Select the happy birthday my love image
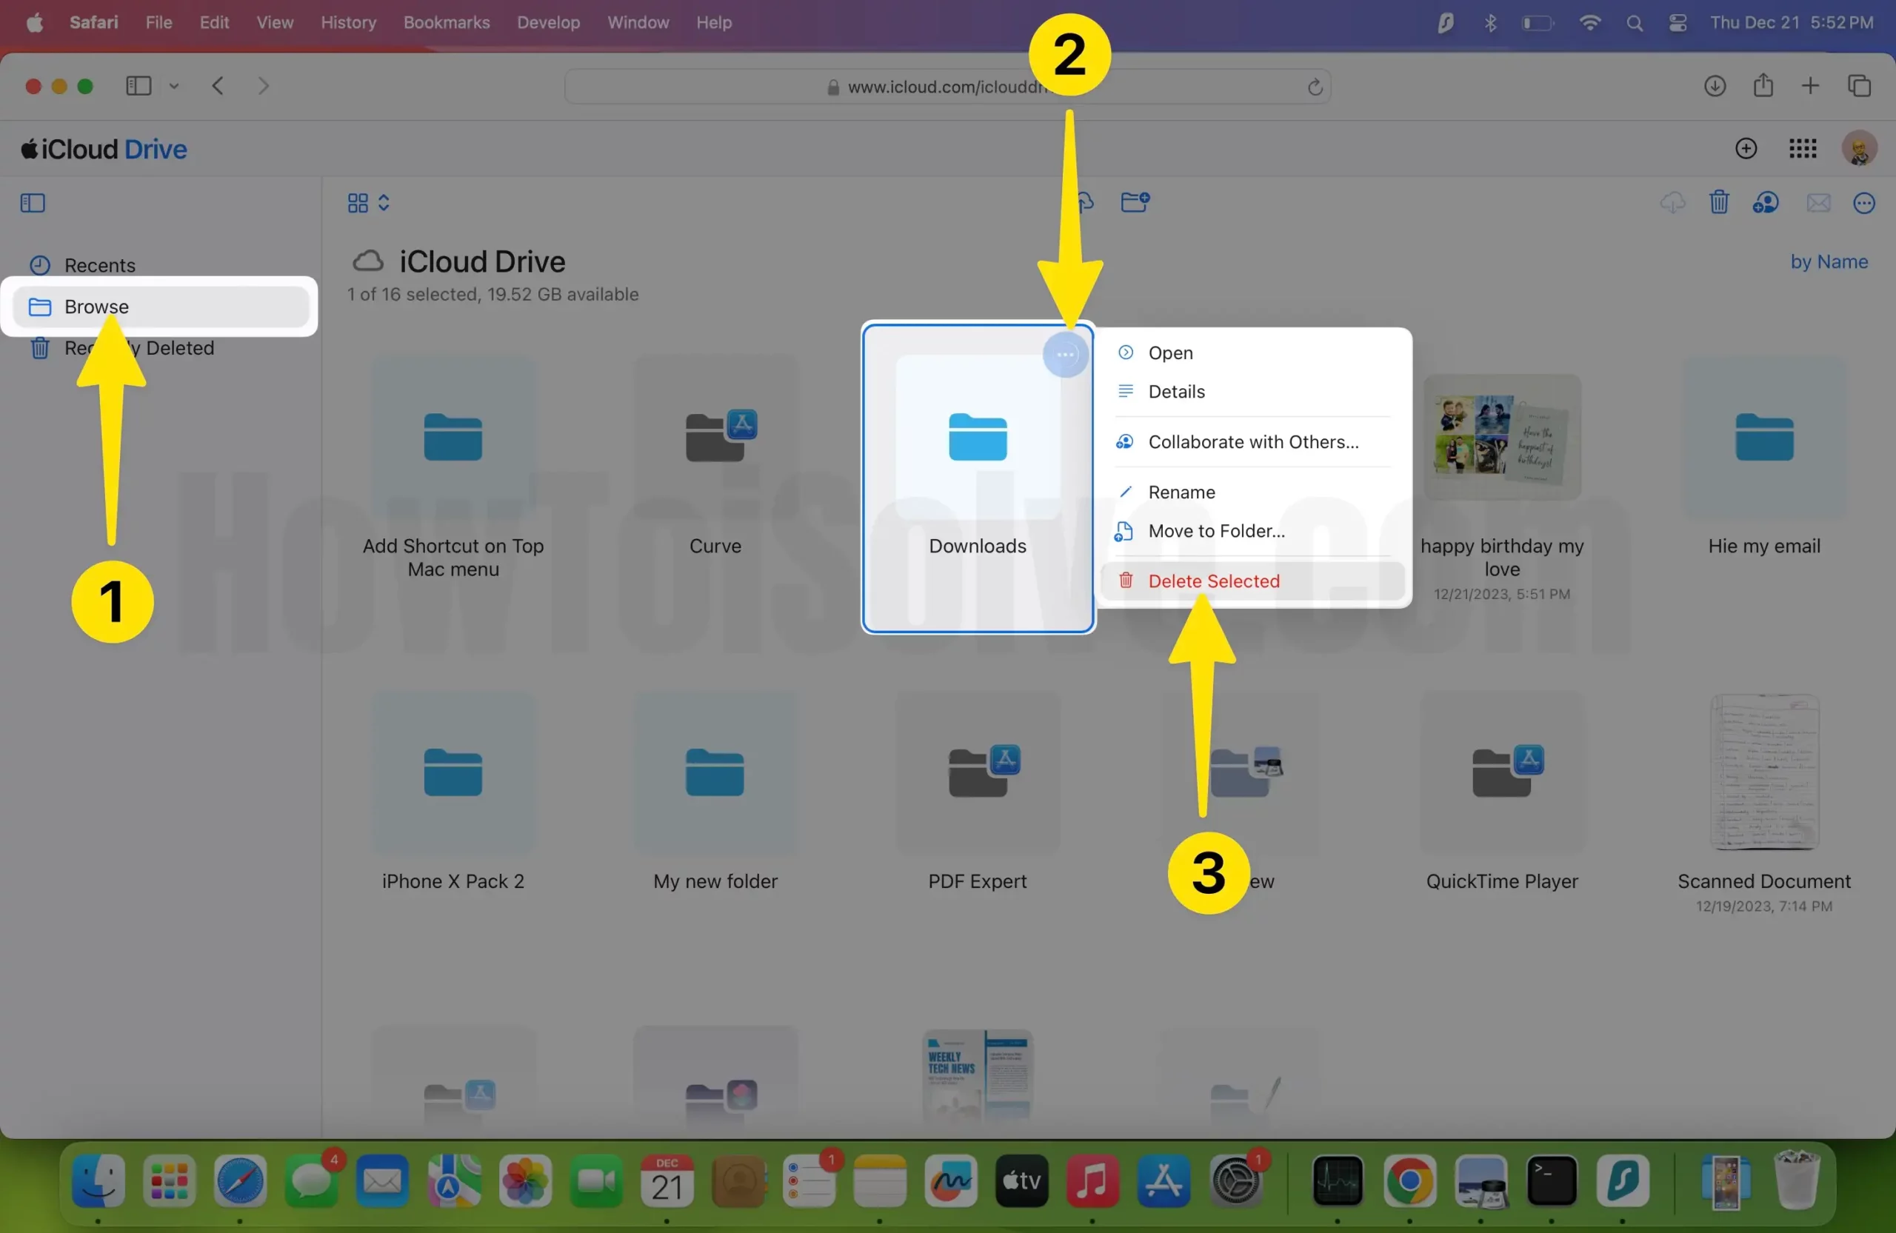The width and height of the screenshot is (1896, 1233). (x=1502, y=437)
